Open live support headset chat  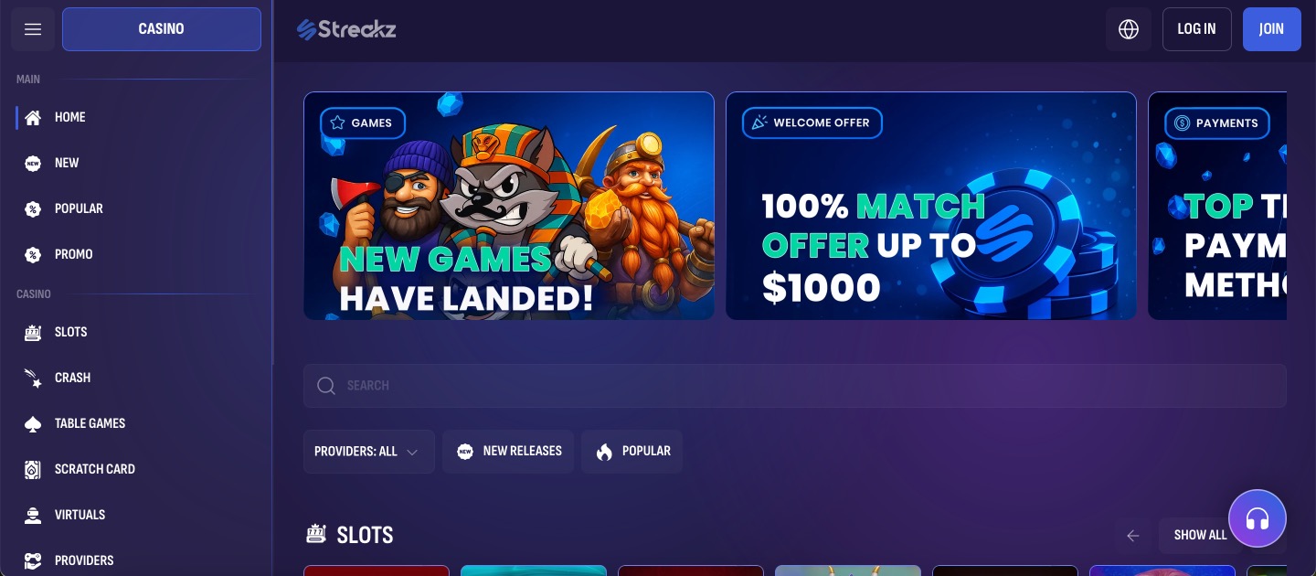tap(1258, 518)
